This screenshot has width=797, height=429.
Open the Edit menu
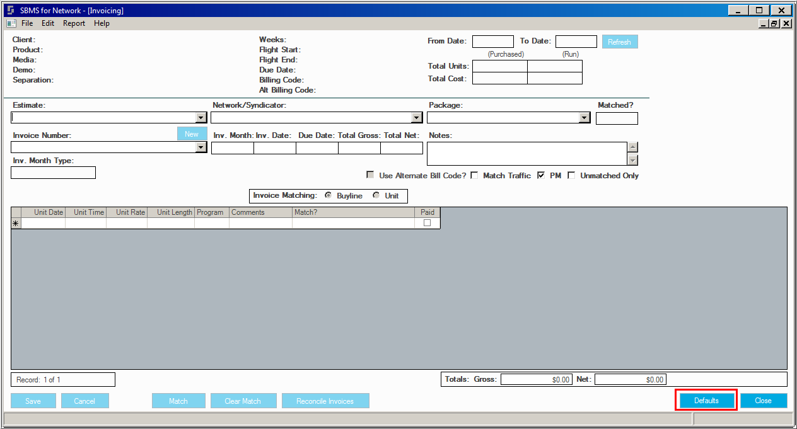48,23
